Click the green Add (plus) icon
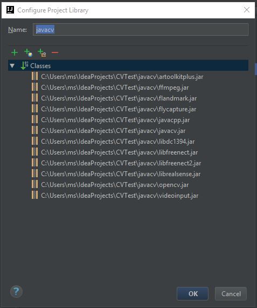The image size is (257, 308). (x=15, y=52)
